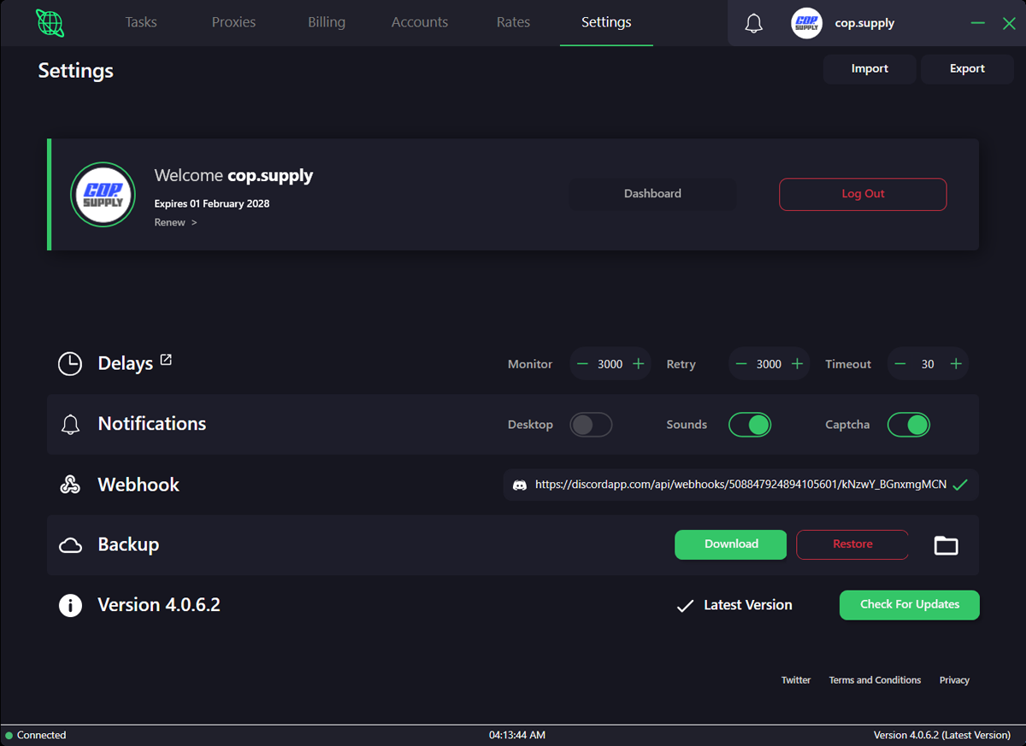Click the Version info icon
The image size is (1026, 746).
70,606
